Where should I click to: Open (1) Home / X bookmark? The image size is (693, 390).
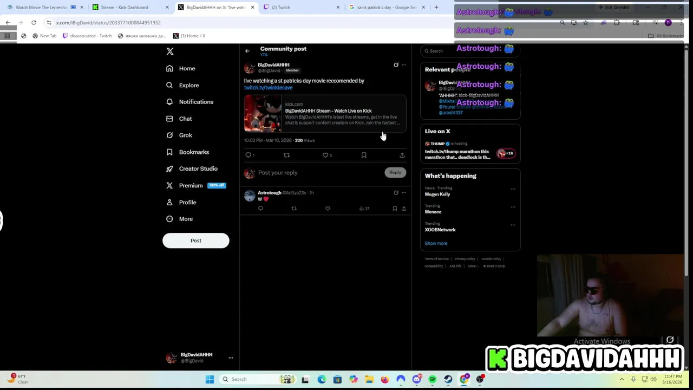tap(189, 36)
